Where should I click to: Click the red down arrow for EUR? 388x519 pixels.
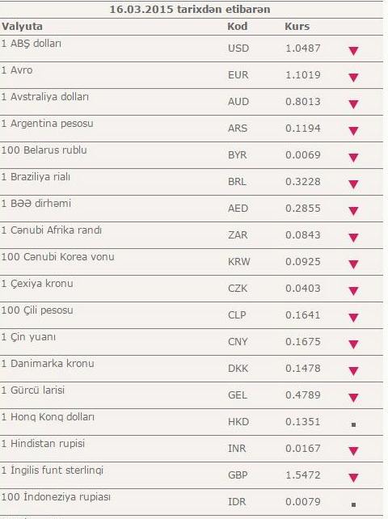point(353,78)
